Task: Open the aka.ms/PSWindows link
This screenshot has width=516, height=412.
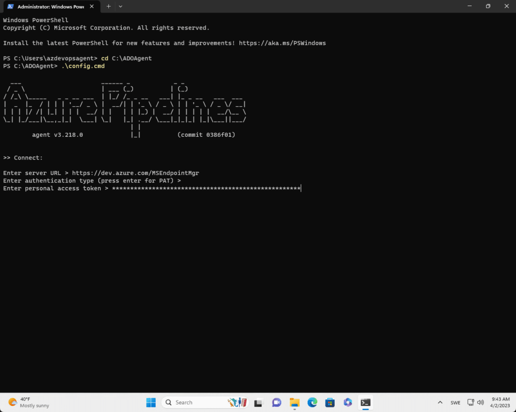Action: 282,43
